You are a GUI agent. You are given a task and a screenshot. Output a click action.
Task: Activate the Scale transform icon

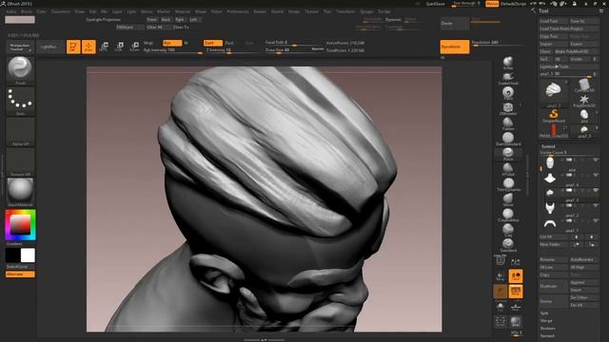coord(120,47)
